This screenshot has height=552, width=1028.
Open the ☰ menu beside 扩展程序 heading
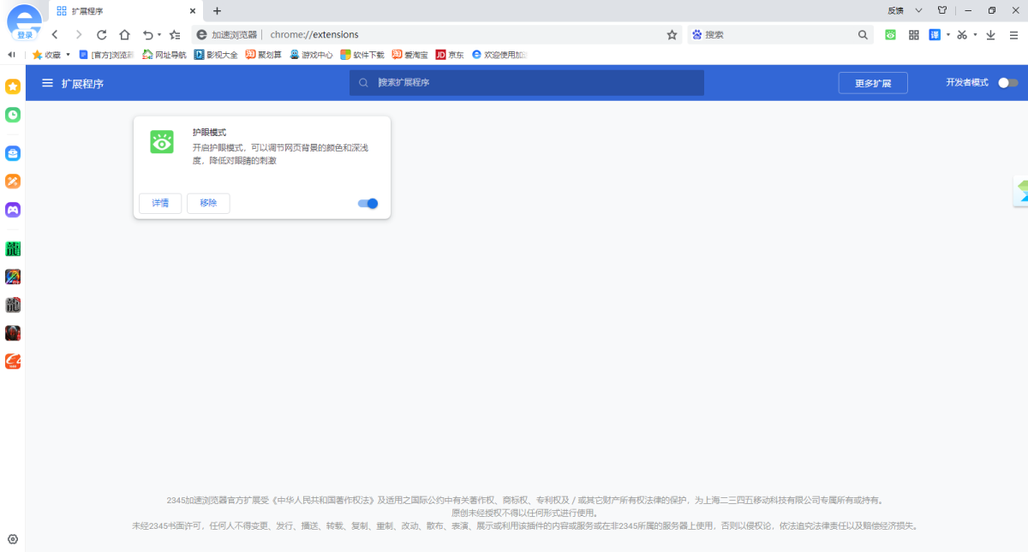(46, 82)
